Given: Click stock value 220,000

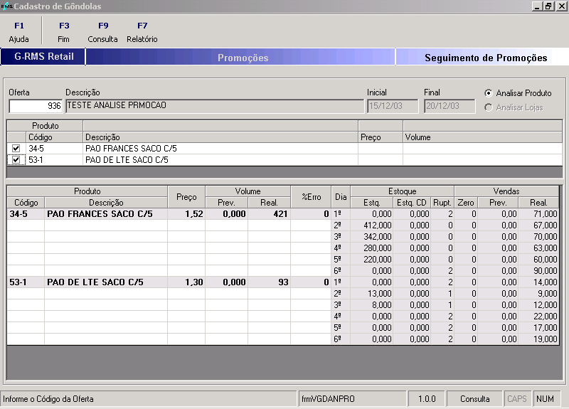Looking at the screenshot, I should (x=372, y=260).
